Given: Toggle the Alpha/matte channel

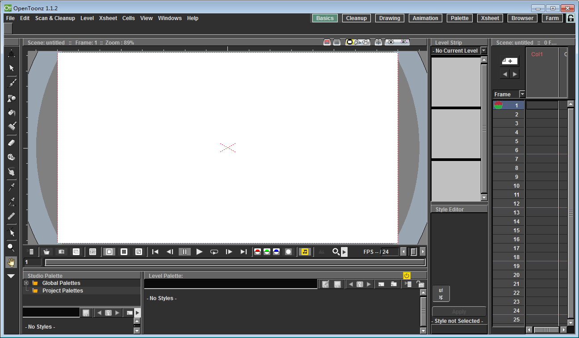Looking at the screenshot, I should point(288,251).
